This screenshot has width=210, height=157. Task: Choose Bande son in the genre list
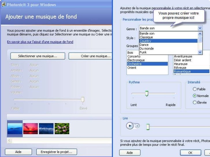168,33
